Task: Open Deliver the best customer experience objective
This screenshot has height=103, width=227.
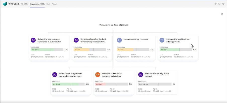Action: coord(49,40)
